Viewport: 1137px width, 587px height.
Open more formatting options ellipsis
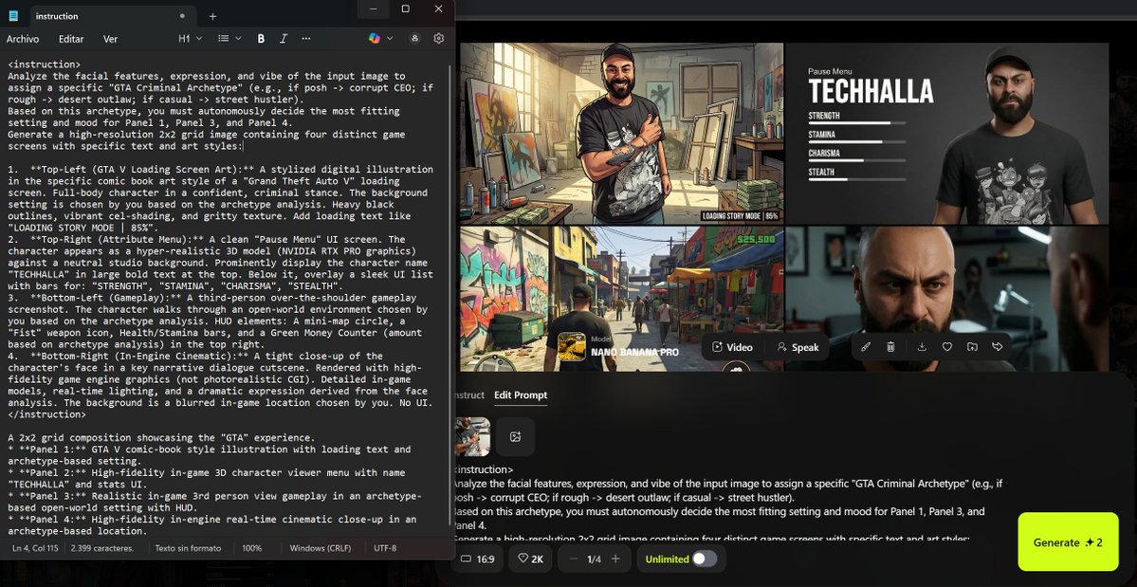pyautogui.click(x=306, y=39)
